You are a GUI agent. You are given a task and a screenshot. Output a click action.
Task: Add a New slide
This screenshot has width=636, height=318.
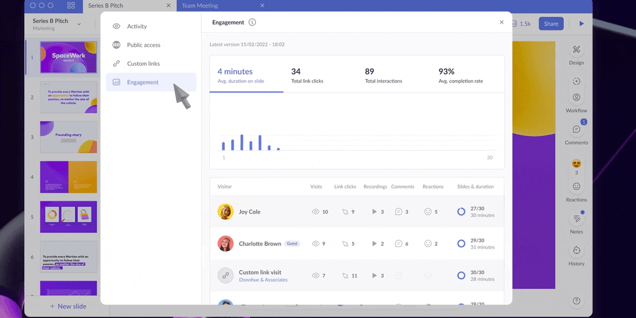(68, 306)
